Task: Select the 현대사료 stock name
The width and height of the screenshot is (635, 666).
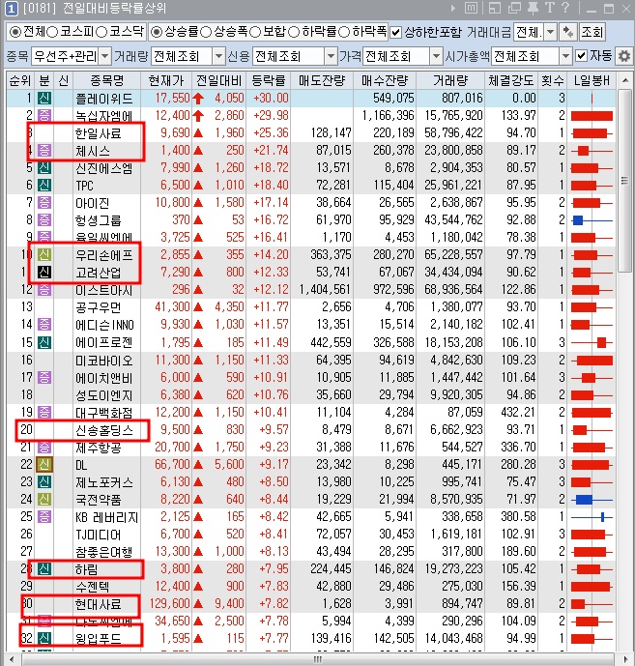Action: coord(99,604)
